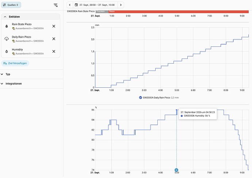The width and height of the screenshot is (252, 178).
Task: Click the GW2000A Rain State Piezo label
Action: (81, 11)
